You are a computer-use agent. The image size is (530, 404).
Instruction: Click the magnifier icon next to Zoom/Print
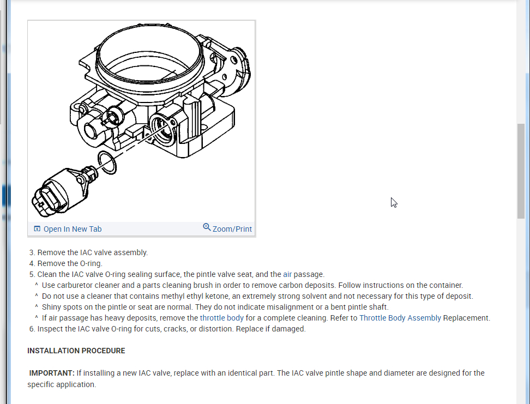207,227
